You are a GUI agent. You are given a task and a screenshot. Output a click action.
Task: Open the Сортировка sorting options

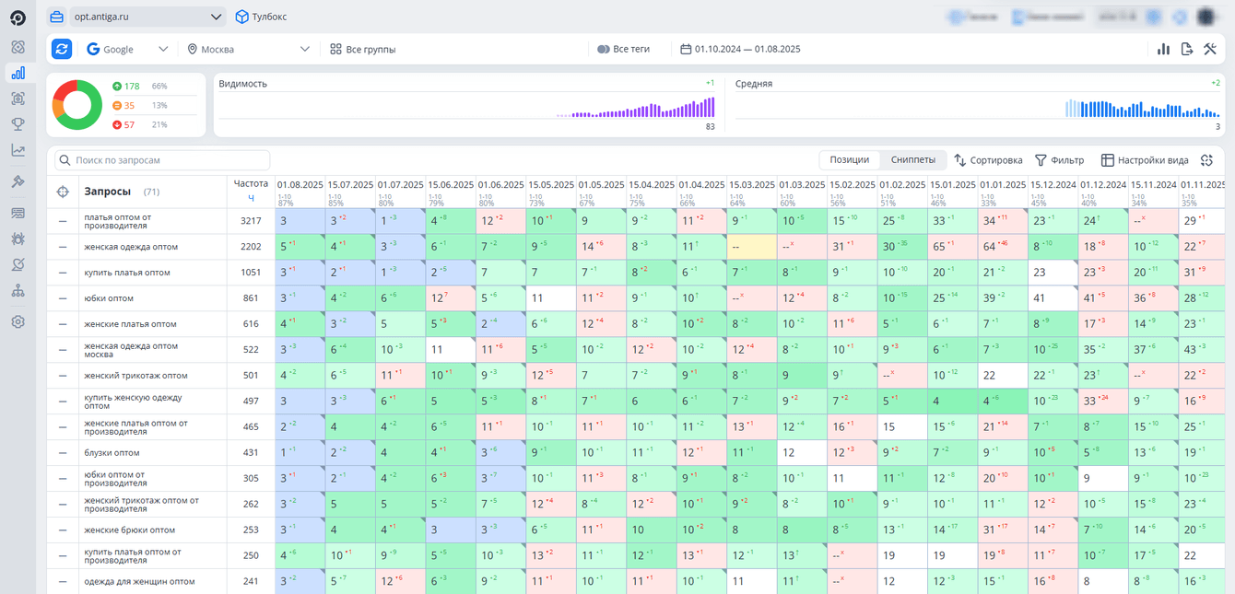[988, 160]
